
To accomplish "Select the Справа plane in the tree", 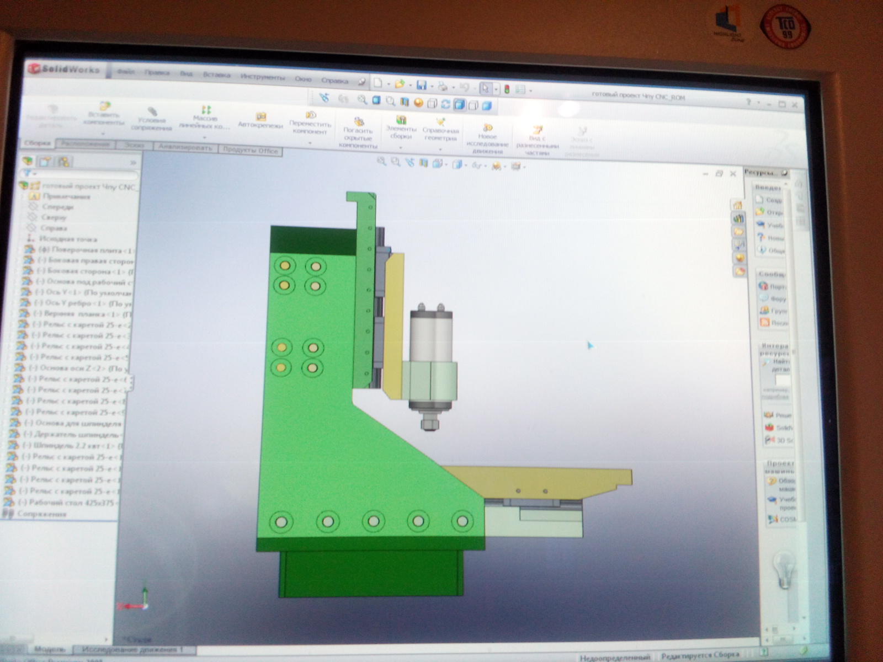I will pyautogui.click(x=46, y=227).
